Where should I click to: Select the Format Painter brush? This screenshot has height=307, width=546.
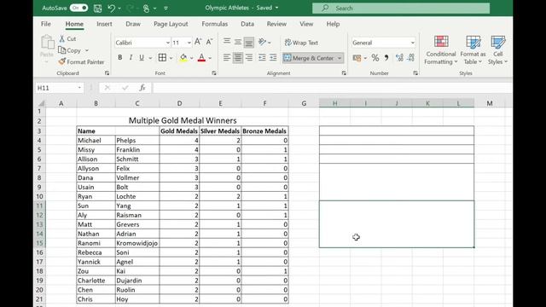pos(62,61)
